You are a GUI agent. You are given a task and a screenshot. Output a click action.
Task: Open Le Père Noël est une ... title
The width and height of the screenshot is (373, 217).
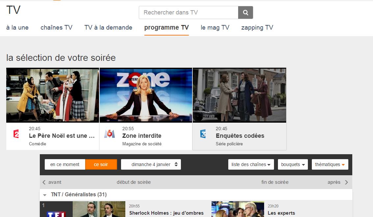coord(62,136)
